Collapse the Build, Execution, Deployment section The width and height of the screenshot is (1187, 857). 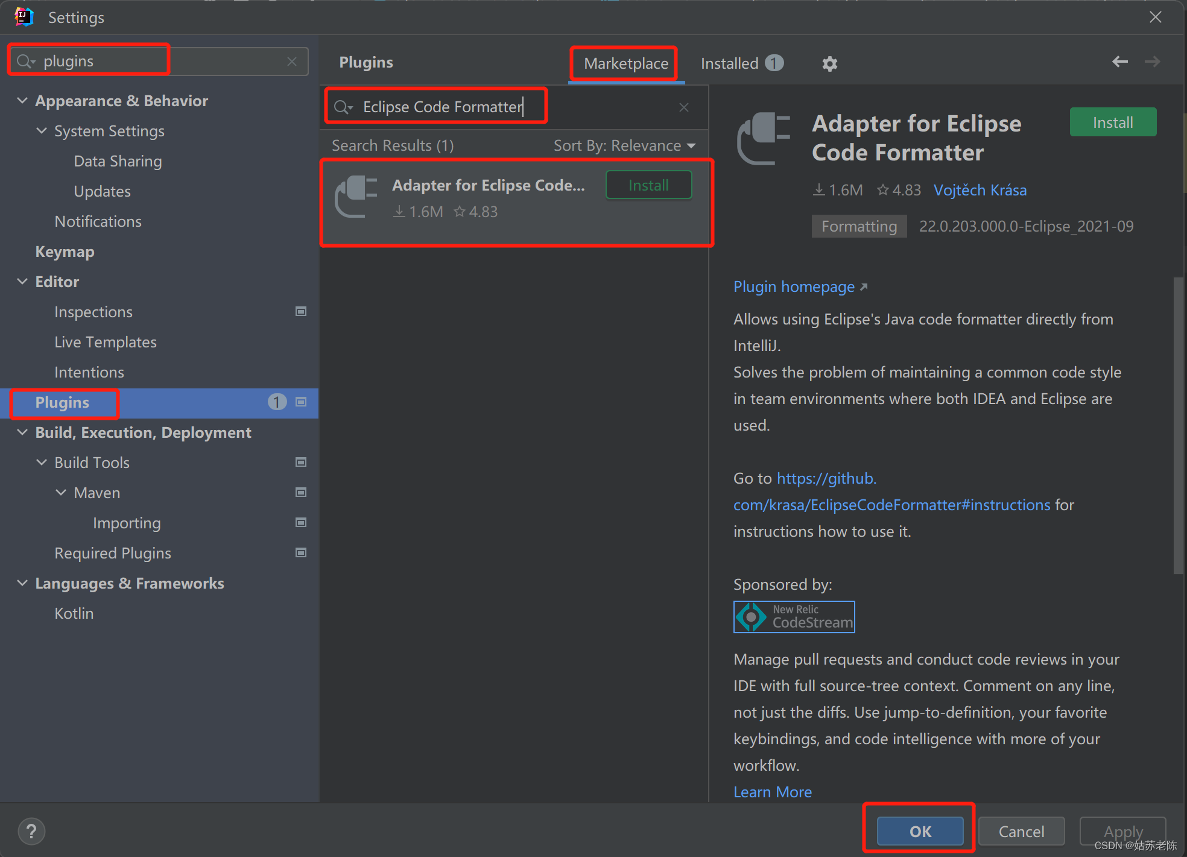point(22,432)
